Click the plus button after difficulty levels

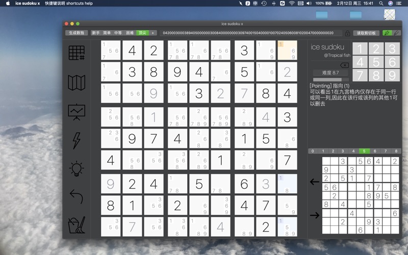coord(152,33)
